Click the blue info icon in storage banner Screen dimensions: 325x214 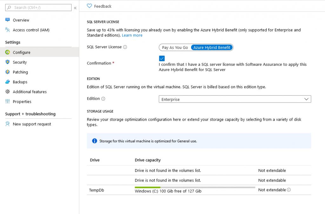coord(95,141)
